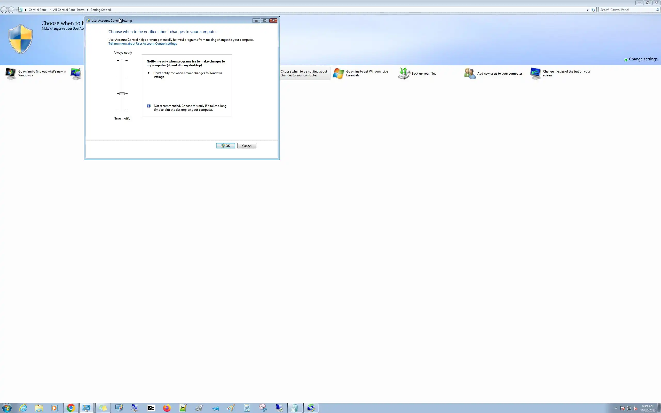The height and width of the screenshot is (413, 661).
Task: Click the Back up your files icon
Action: click(x=404, y=74)
